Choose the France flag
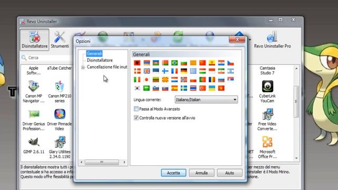The width and height of the screenshot is (338, 190). point(174,71)
